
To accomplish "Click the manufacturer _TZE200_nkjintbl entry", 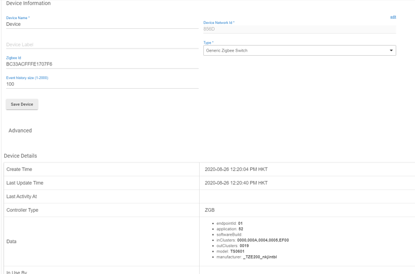I will 247,257.
